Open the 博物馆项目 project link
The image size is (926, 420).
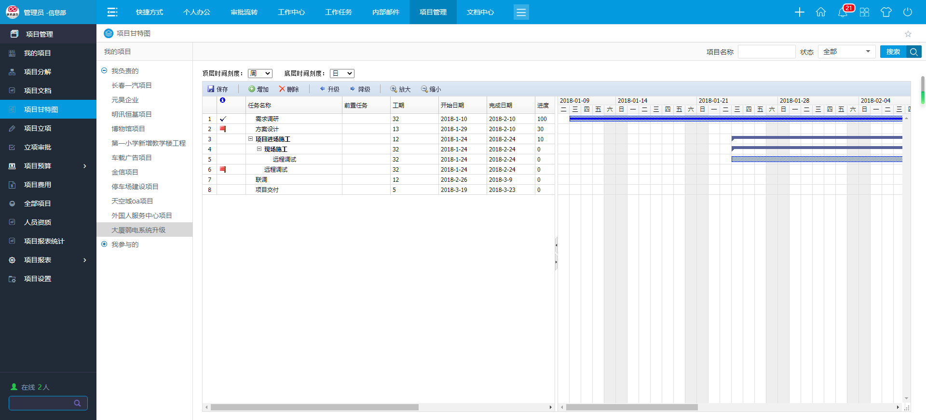pyautogui.click(x=128, y=129)
